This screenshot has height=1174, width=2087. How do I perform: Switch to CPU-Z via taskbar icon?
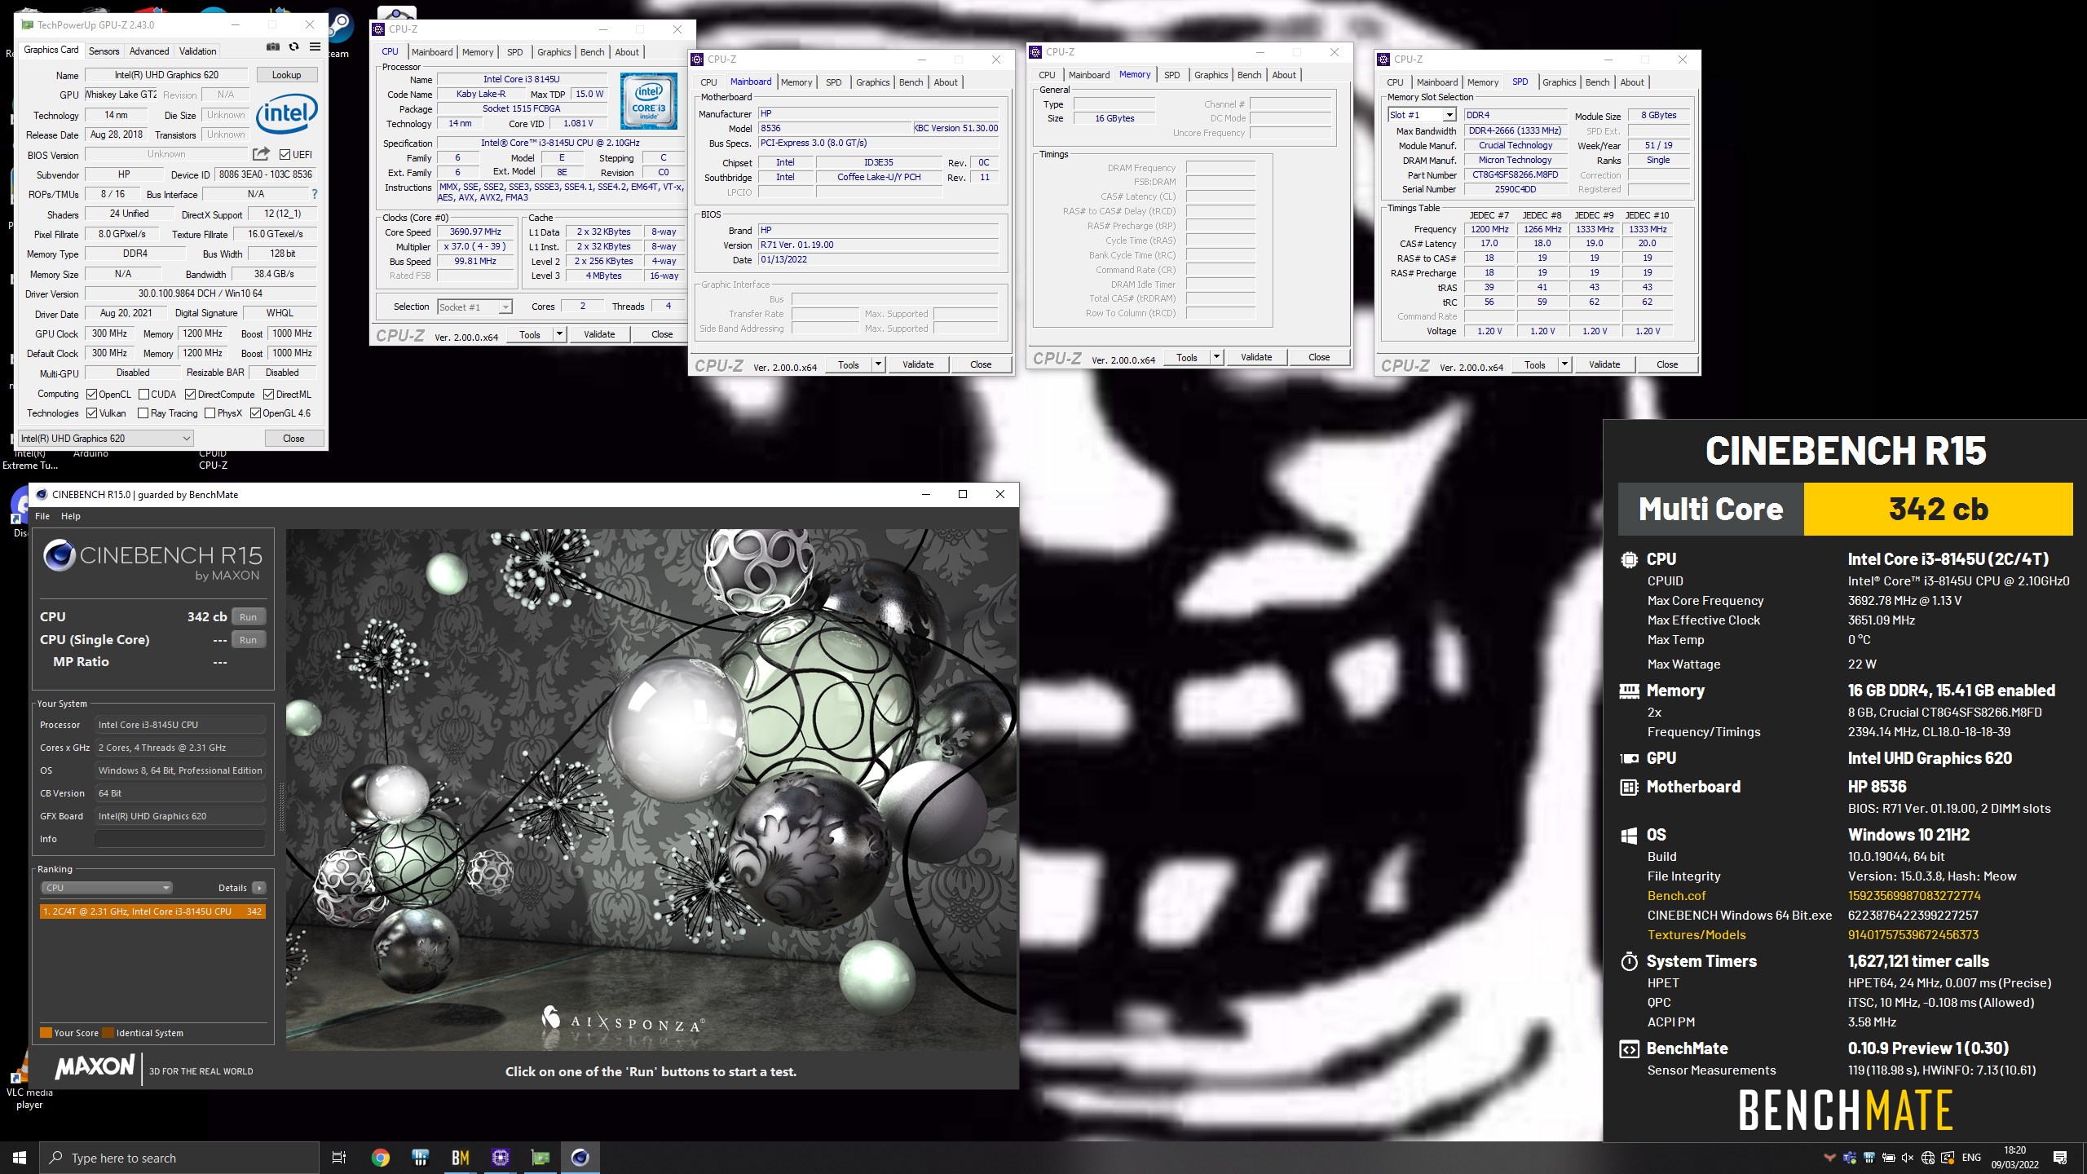tap(500, 1158)
